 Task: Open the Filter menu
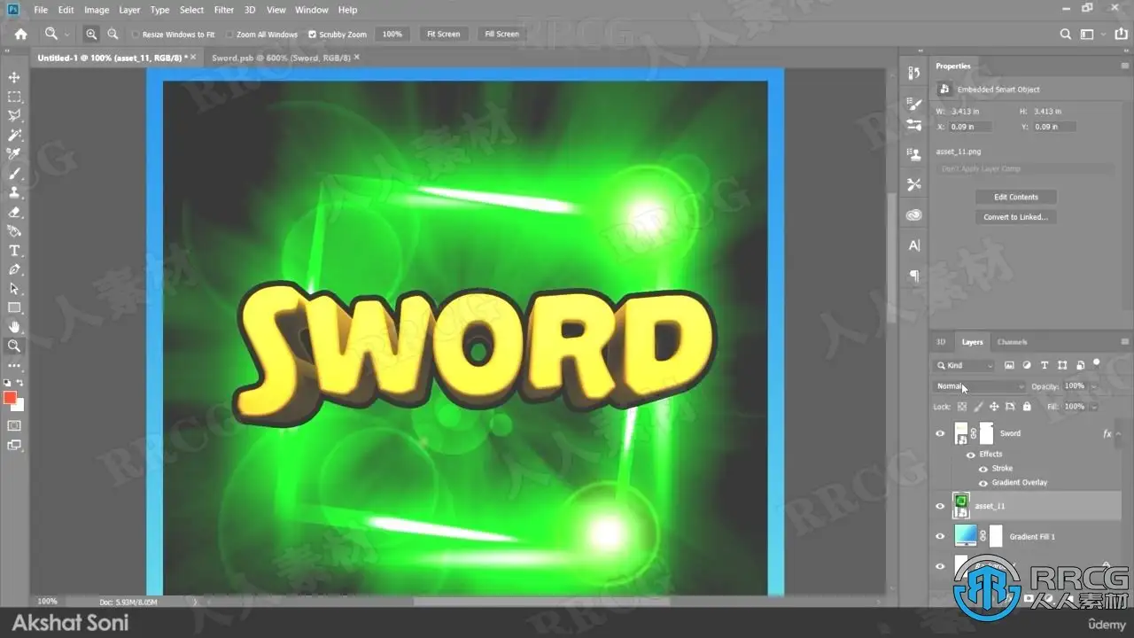tap(224, 10)
